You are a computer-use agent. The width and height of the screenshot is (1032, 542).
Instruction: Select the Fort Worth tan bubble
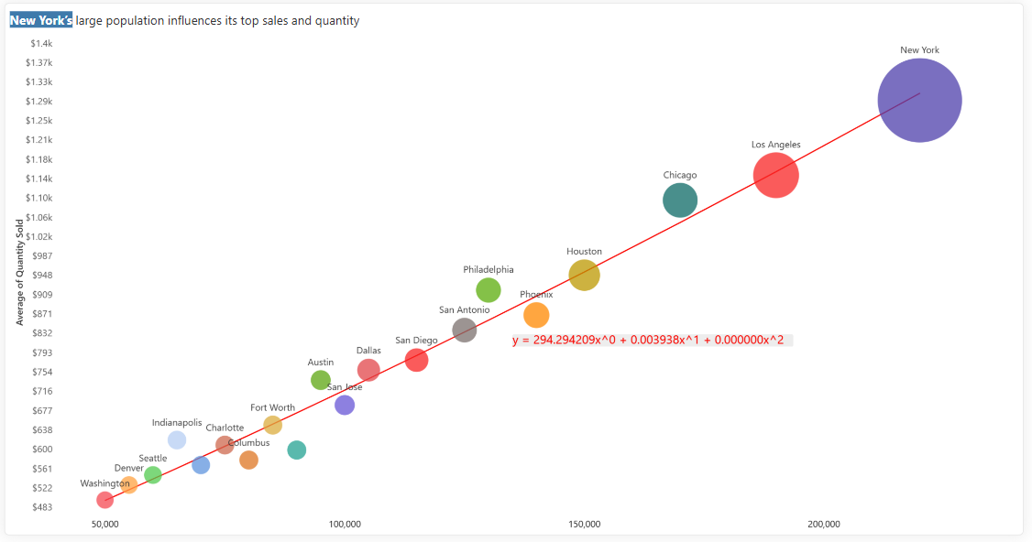(x=272, y=425)
